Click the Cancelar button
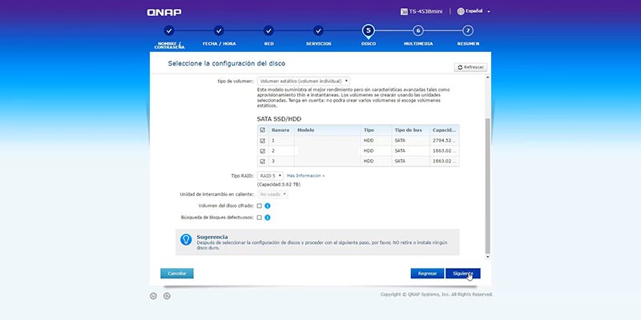This screenshot has width=641, height=320. coord(177,274)
